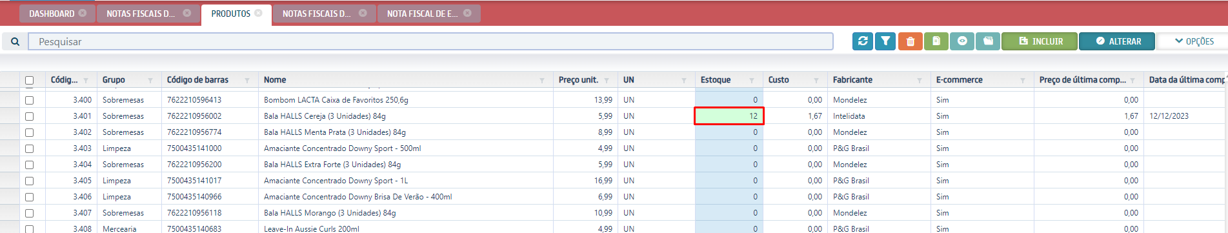This screenshot has height=233, width=1228.
Task: Click Bala HALLS Menta Prata (3 Unidades) 84g
Action: click(x=335, y=132)
